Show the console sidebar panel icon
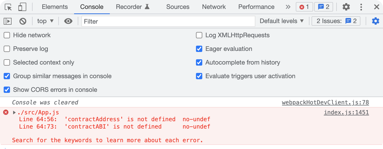Image resolution: width=383 pixels, height=149 pixels. coord(8,21)
